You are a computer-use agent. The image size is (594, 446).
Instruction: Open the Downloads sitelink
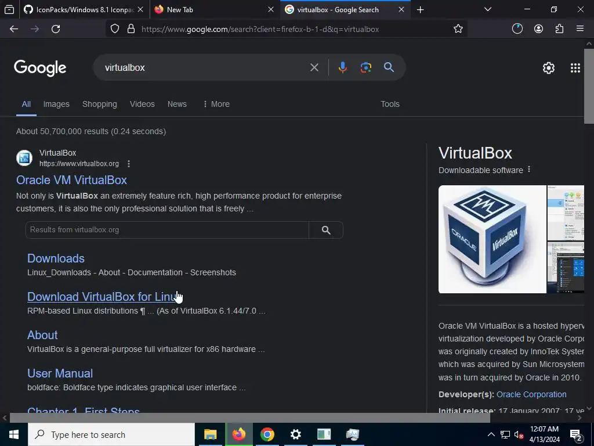[x=56, y=258]
